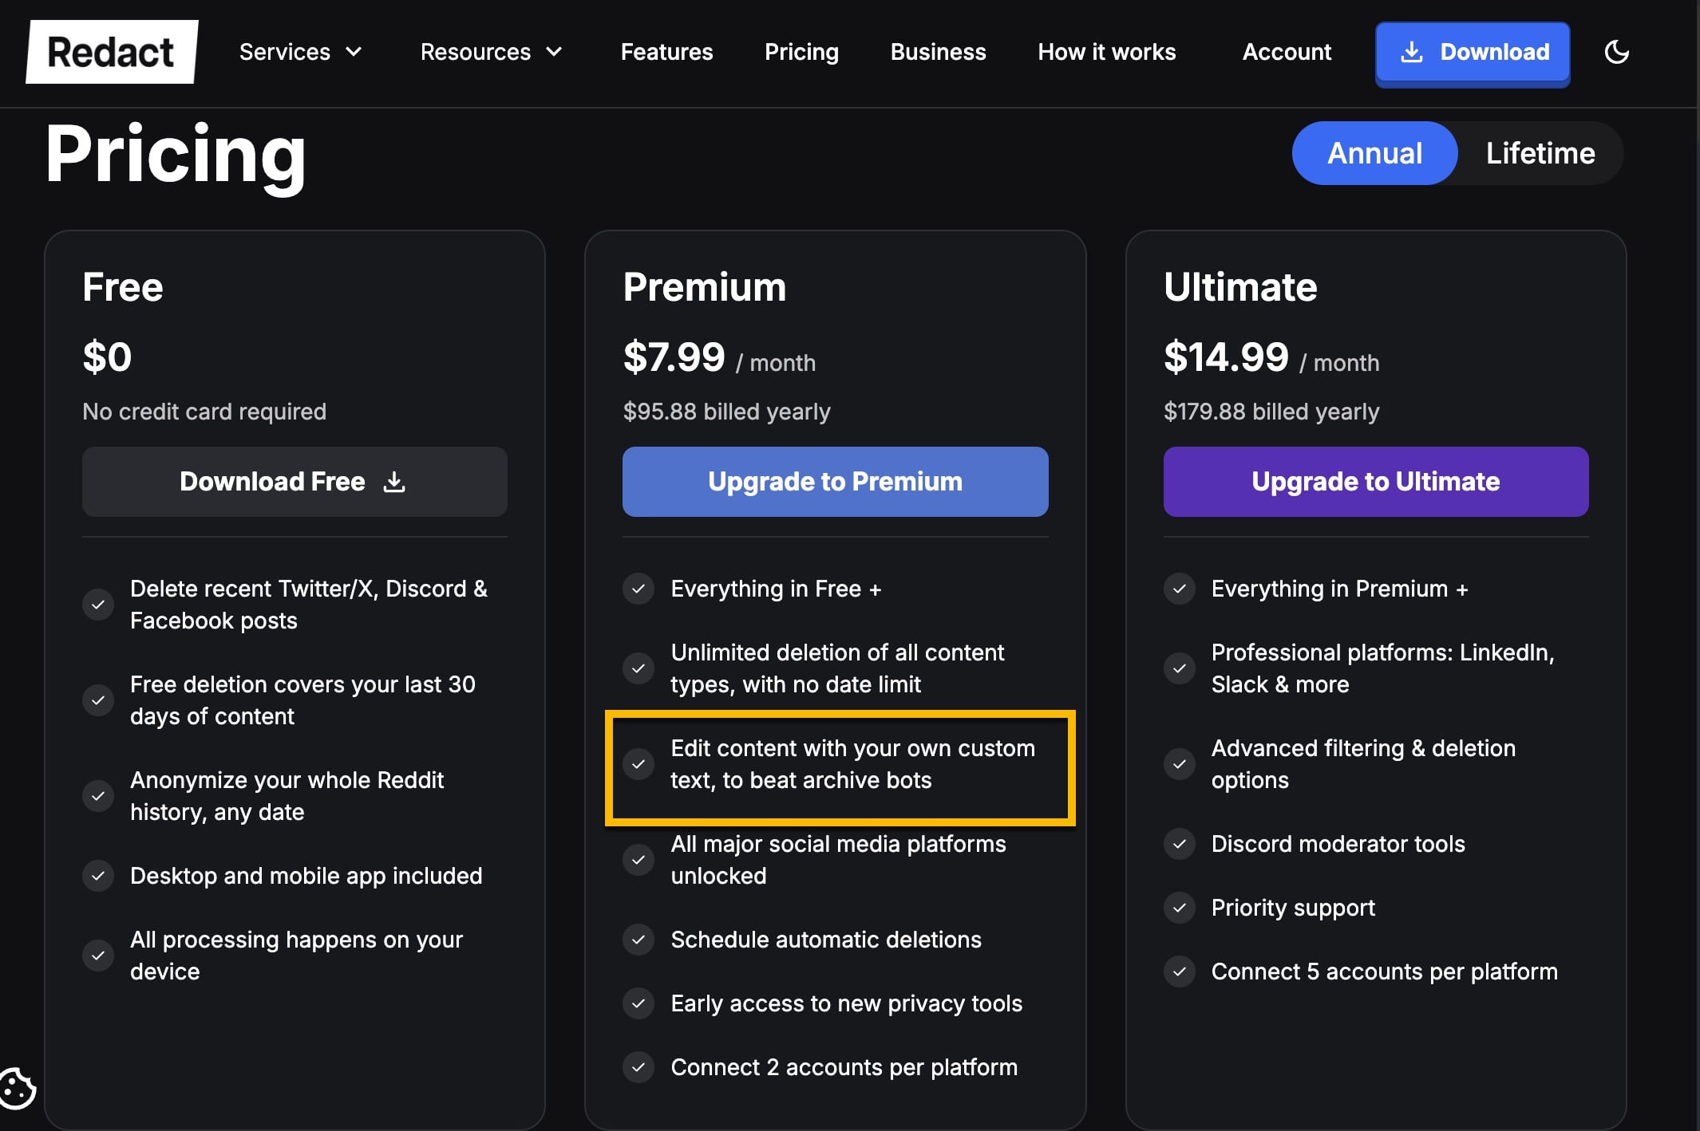Click the large Pricing page title
The height and width of the screenshot is (1131, 1700).
coord(176,156)
